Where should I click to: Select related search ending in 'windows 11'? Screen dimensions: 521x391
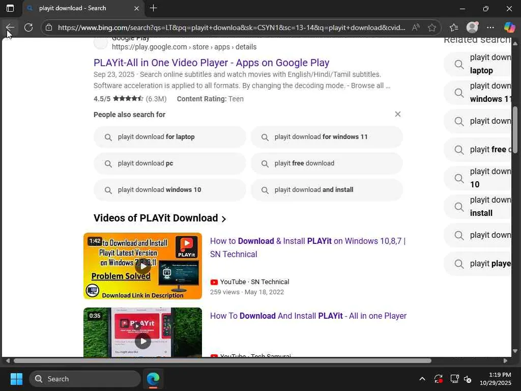click(x=477, y=93)
